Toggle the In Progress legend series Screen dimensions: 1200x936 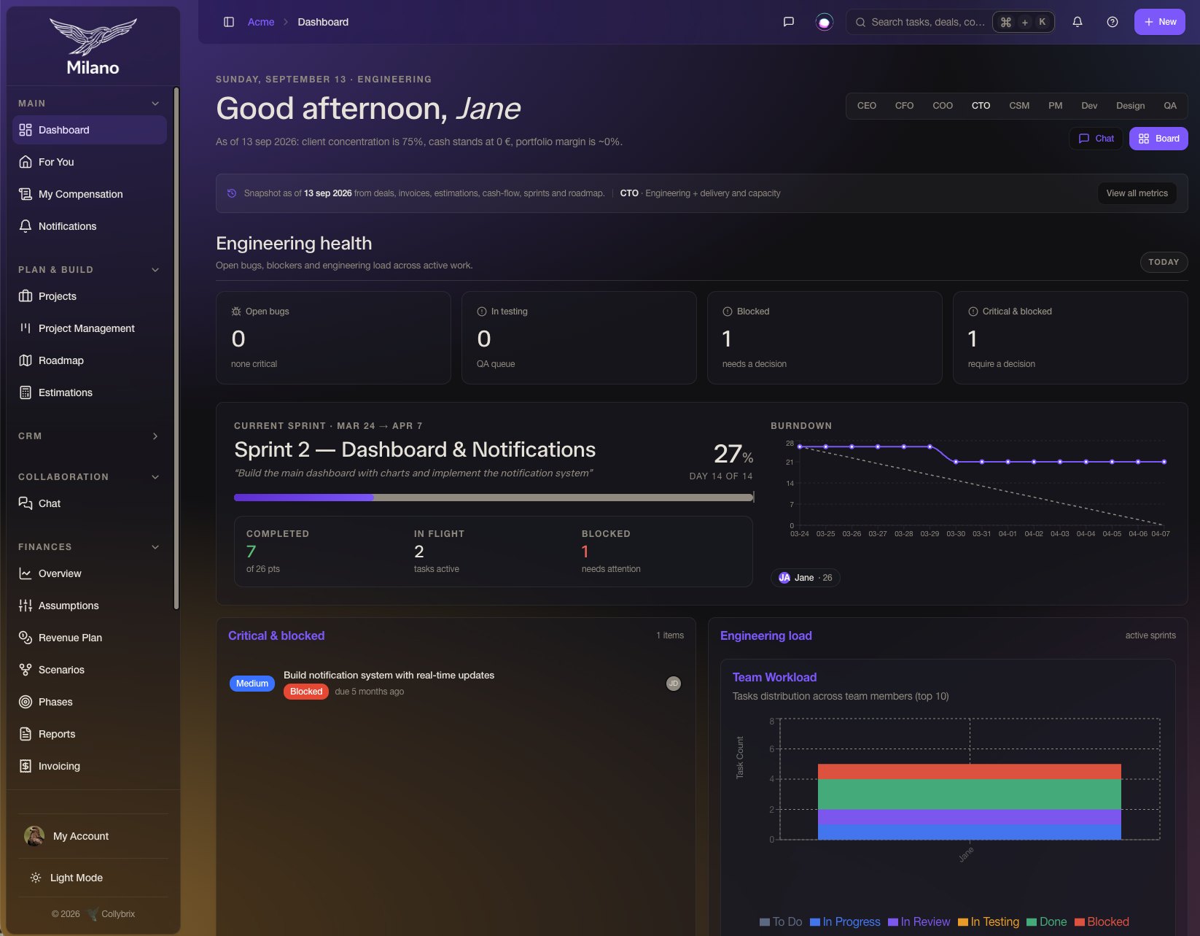click(x=845, y=922)
